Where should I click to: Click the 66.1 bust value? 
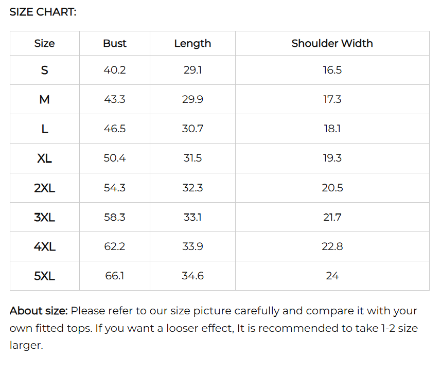coord(114,276)
